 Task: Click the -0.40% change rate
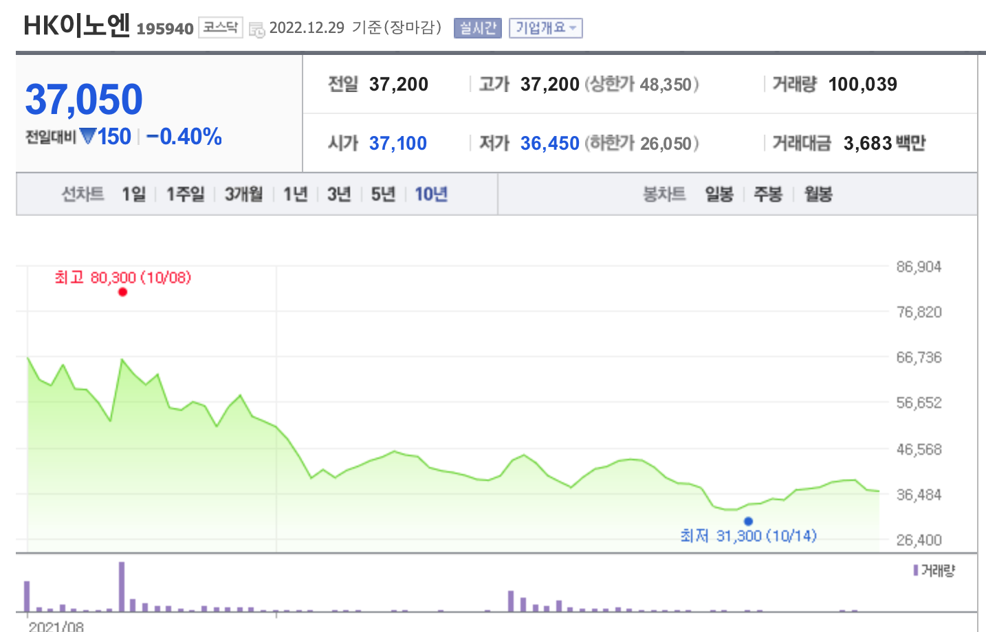point(184,137)
